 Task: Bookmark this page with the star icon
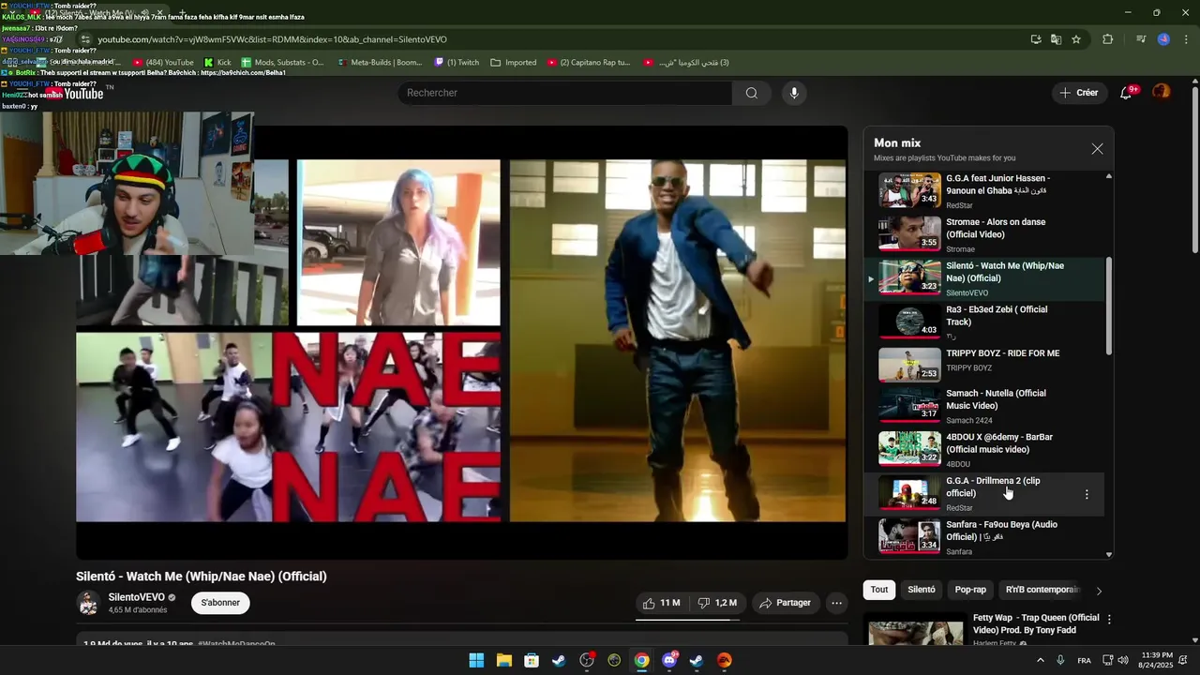click(1076, 39)
